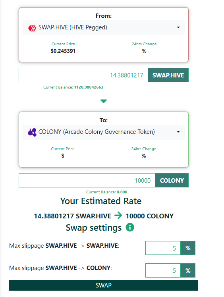This screenshot has width=224, height=297.
Task: Click the purple COLONY token icon
Action: pyautogui.click(x=32, y=132)
